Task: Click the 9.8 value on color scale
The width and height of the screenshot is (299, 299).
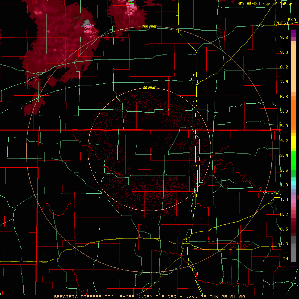Action: click(x=284, y=37)
